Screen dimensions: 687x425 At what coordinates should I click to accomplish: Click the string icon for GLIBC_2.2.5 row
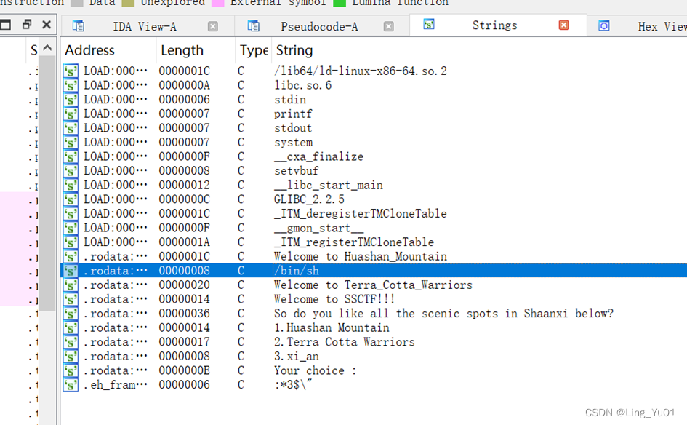(71, 199)
